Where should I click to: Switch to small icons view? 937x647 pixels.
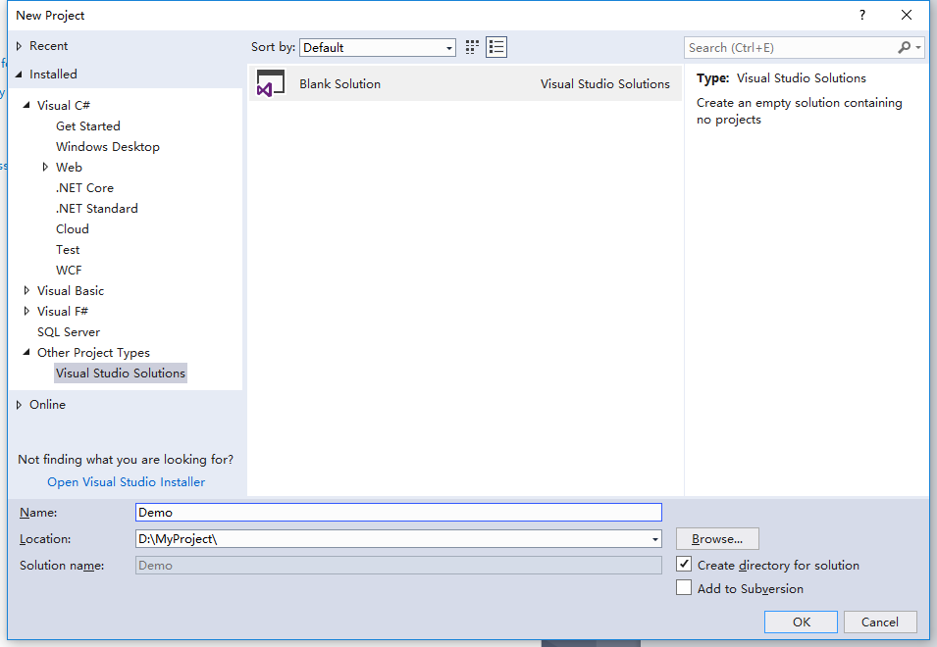pyautogui.click(x=472, y=47)
